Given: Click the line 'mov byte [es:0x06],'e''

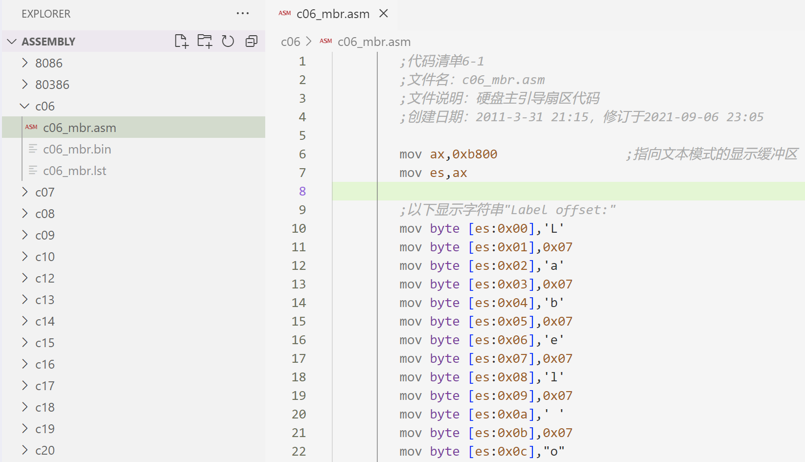Looking at the screenshot, I should coord(482,340).
